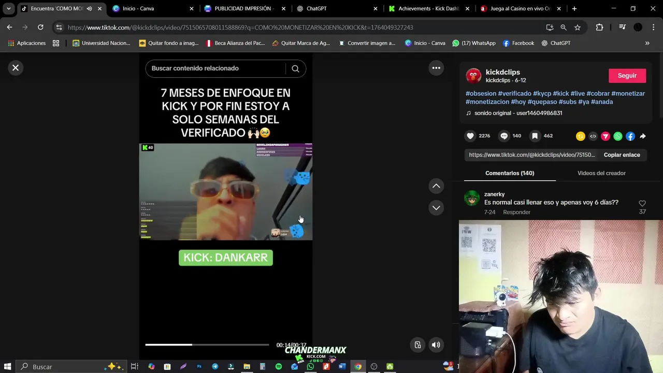Go to the next video with down arrow
This screenshot has height=373, width=663.
[436, 208]
